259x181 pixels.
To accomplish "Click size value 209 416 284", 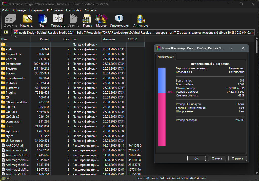I will click(x=41, y=64).
